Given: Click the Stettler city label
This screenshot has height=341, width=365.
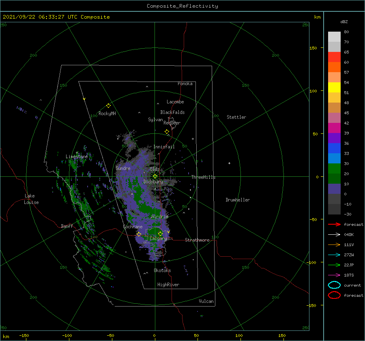Looking at the screenshot, I should point(236,117).
